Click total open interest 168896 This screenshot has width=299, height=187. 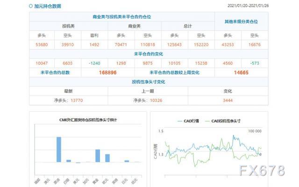(108, 72)
